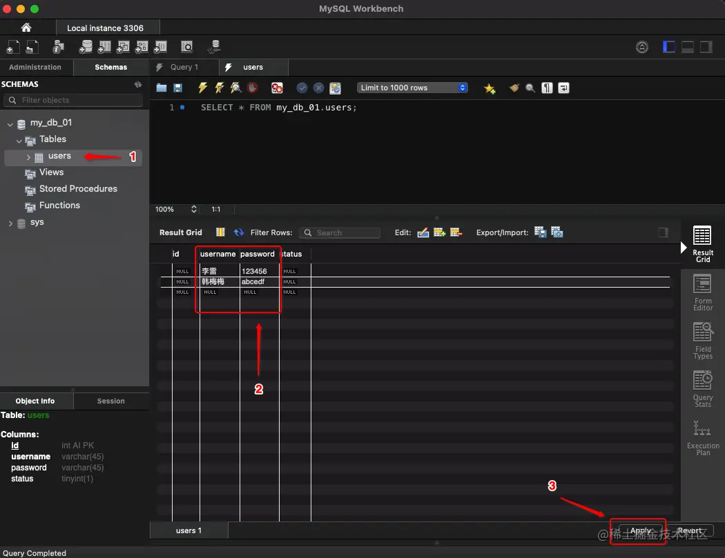Open the Limit to 1000 rows dropdown

(x=412, y=88)
